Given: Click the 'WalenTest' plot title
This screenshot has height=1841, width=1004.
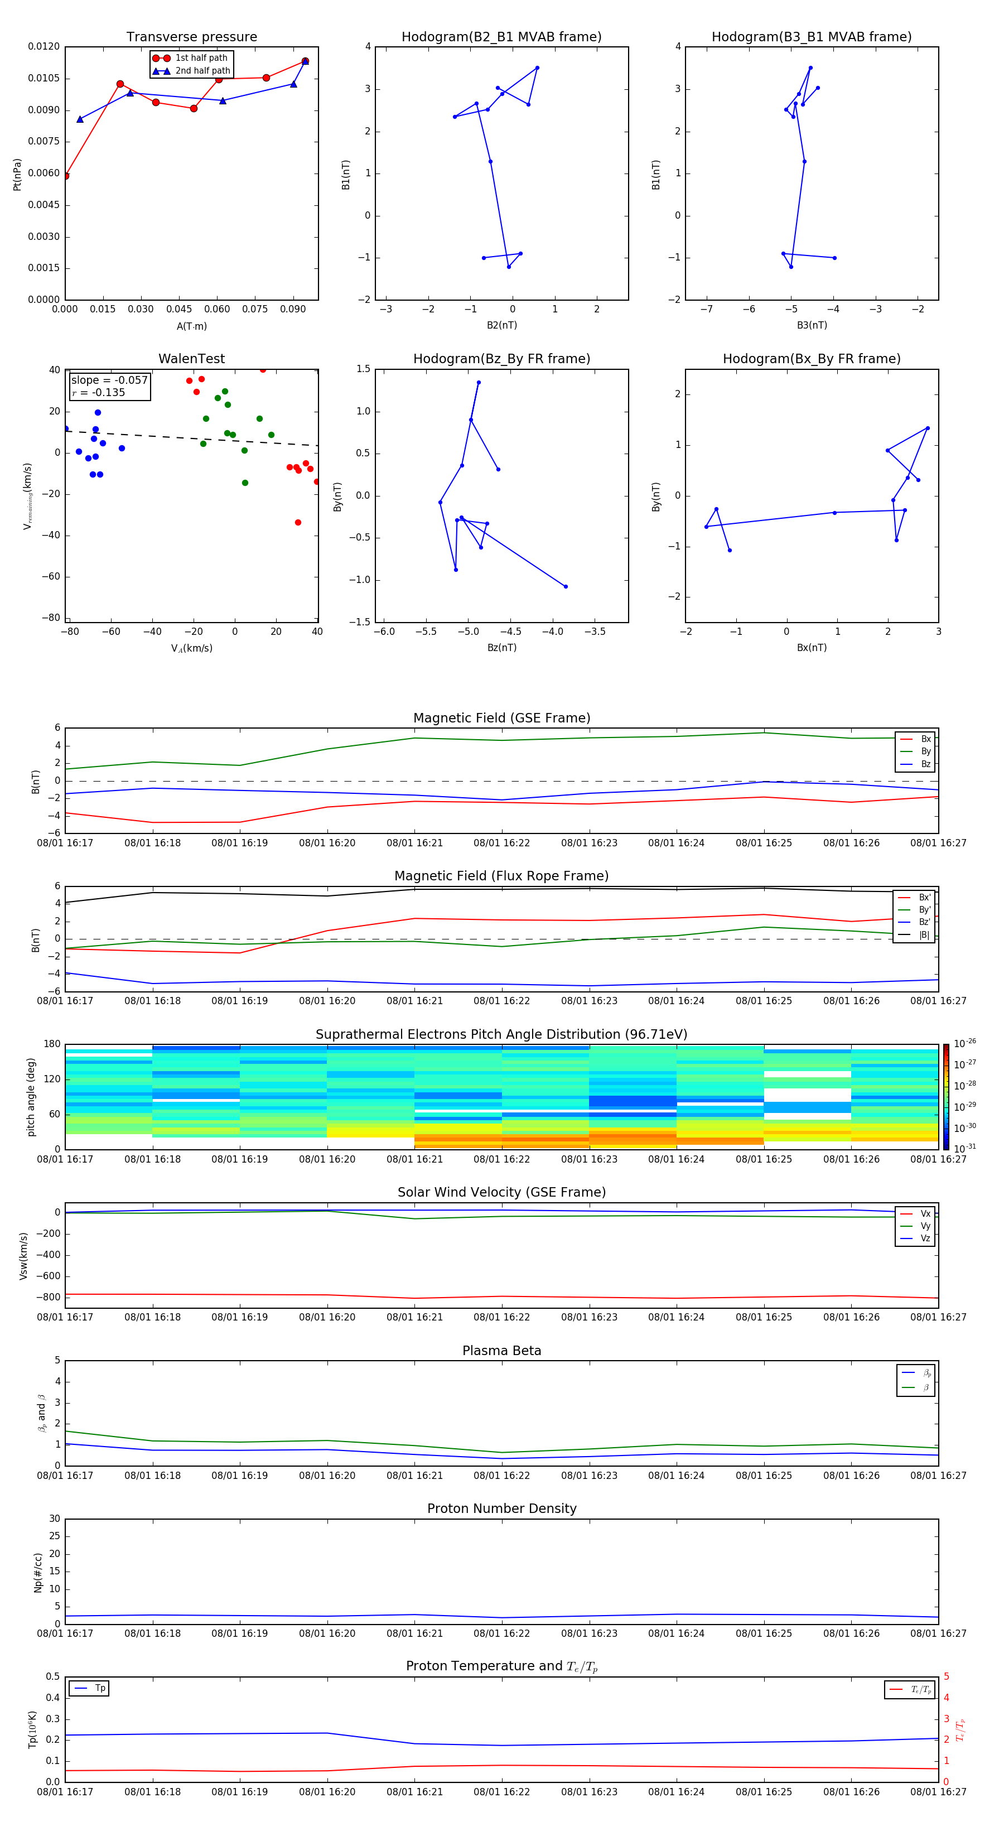Looking at the screenshot, I should click(191, 359).
